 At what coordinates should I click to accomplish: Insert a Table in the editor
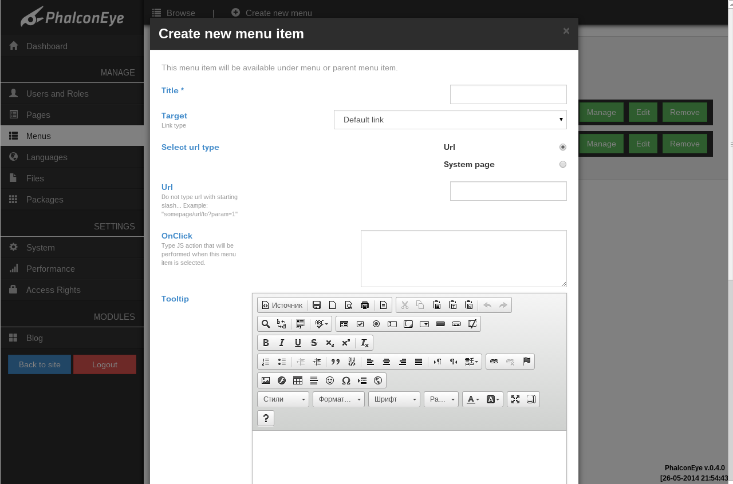coord(298,380)
